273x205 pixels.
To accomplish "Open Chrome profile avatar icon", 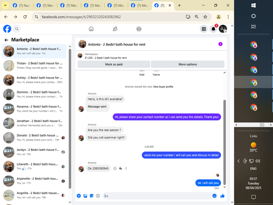I will [218, 17].
